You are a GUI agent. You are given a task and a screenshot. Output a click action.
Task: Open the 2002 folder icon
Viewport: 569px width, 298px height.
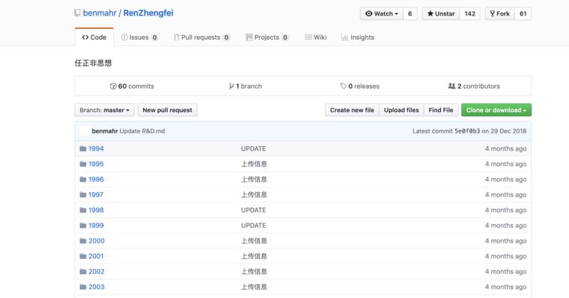click(x=83, y=272)
